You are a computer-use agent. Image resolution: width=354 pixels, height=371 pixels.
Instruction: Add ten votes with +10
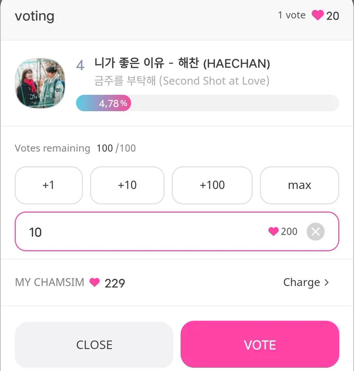[x=127, y=185]
